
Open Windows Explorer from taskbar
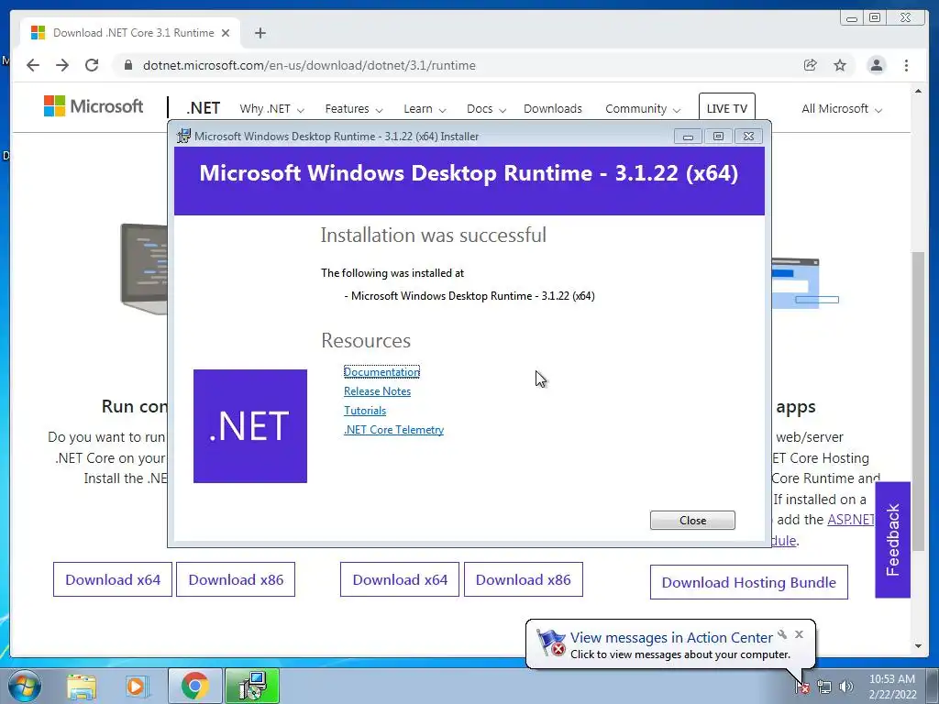(81, 686)
